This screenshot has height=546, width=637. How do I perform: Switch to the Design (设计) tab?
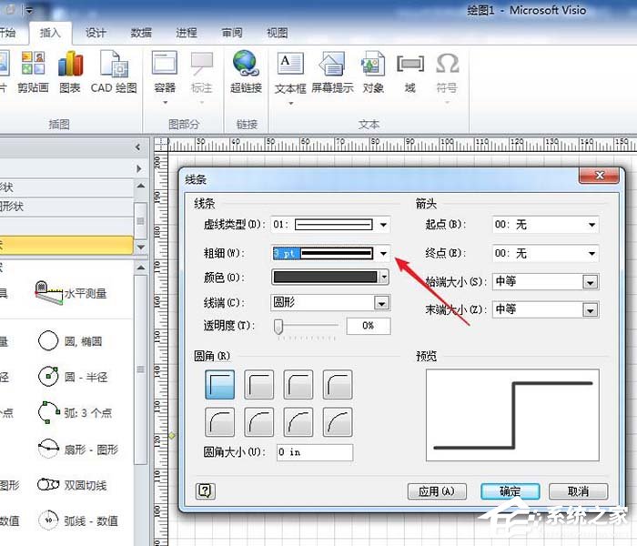[x=96, y=33]
